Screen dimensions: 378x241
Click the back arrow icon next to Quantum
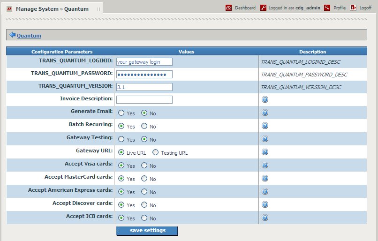tap(12, 35)
